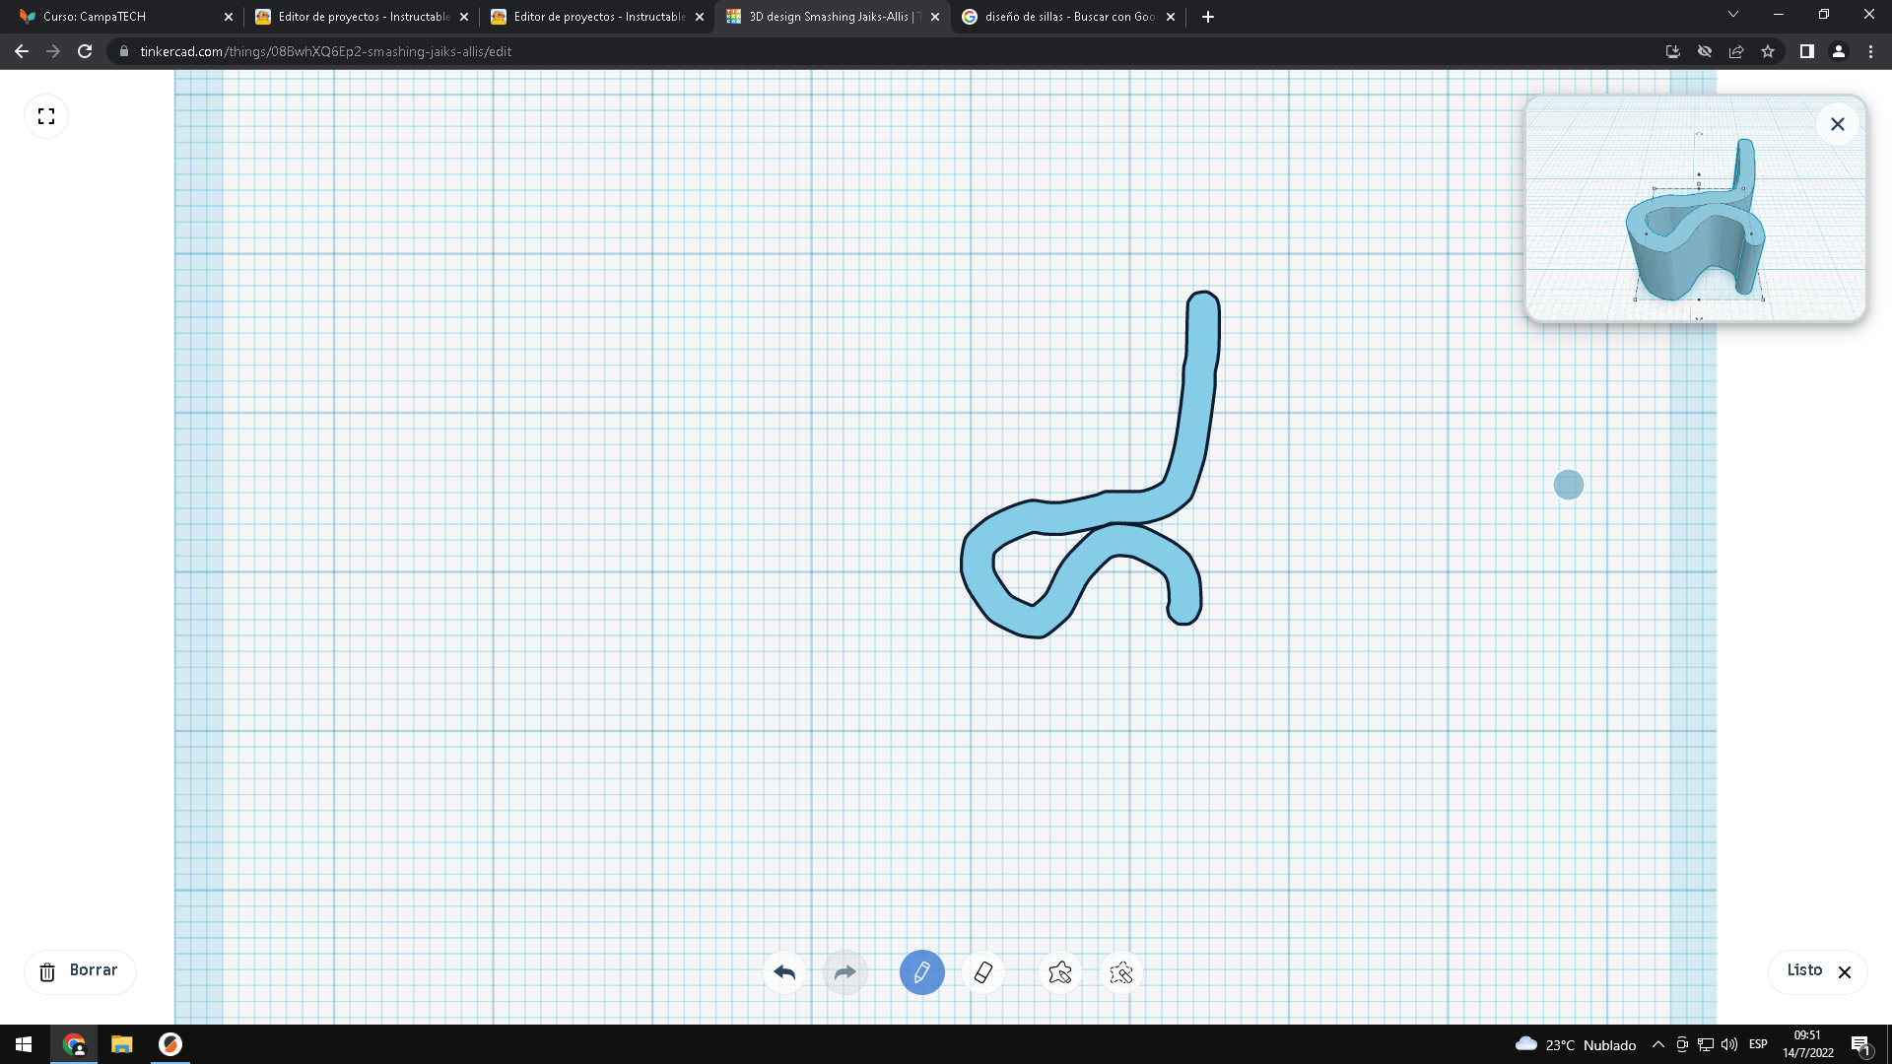Image resolution: width=1892 pixels, height=1064 pixels.
Task: Bookmark this page with star icon
Action: coord(1768,51)
